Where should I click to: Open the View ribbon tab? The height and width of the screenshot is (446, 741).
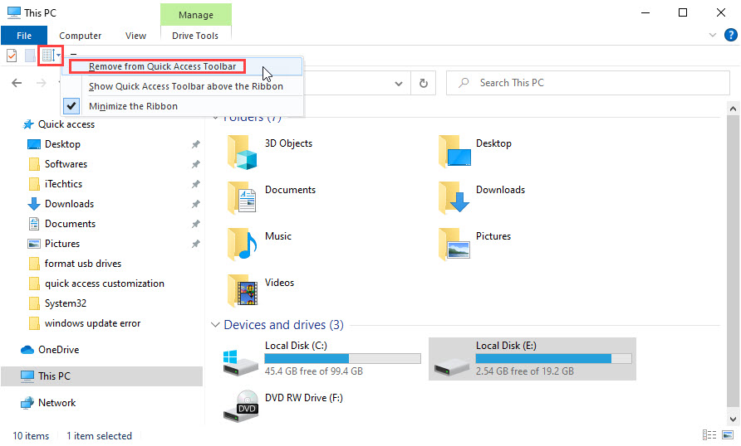(135, 36)
